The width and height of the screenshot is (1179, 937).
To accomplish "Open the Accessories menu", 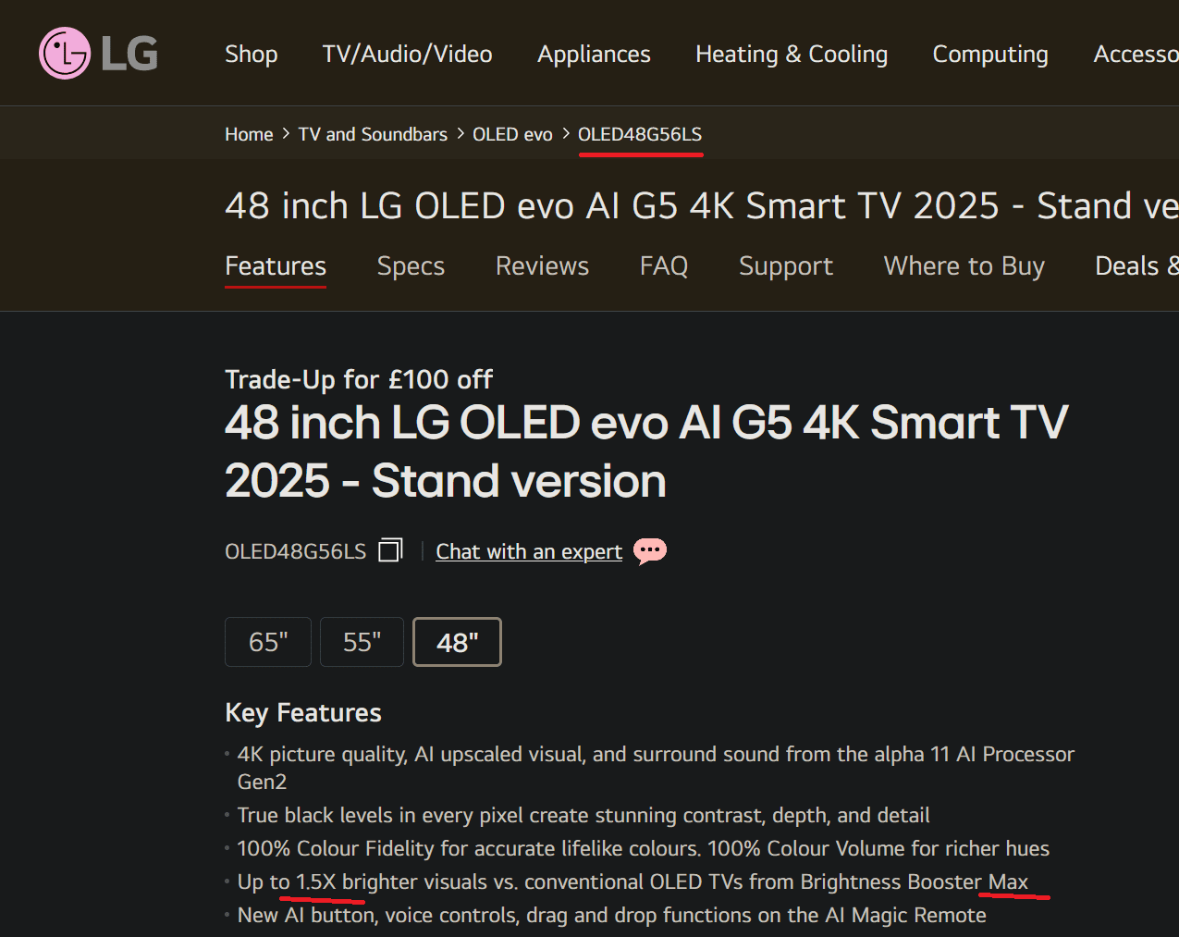I will click(1136, 54).
